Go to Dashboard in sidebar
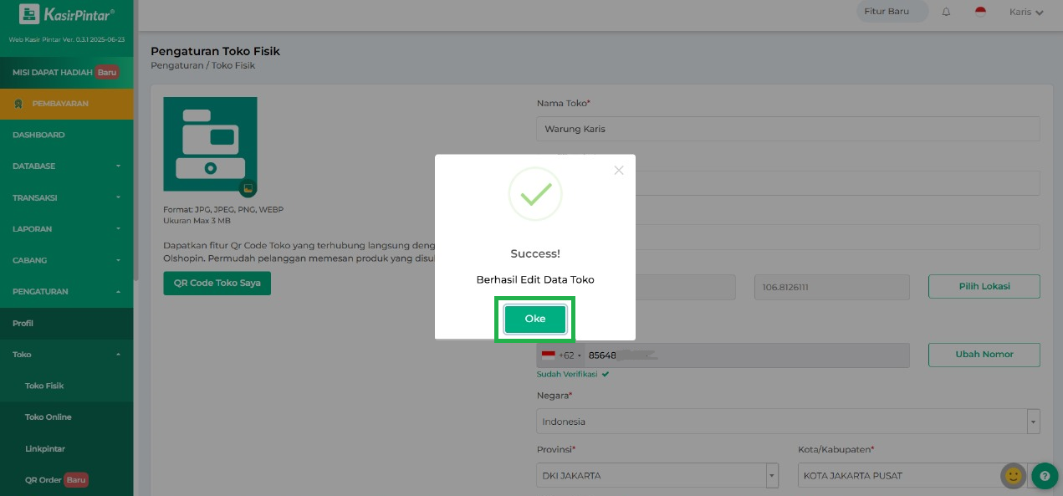The image size is (1063, 496). pyautogui.click(x=38, y=135)
